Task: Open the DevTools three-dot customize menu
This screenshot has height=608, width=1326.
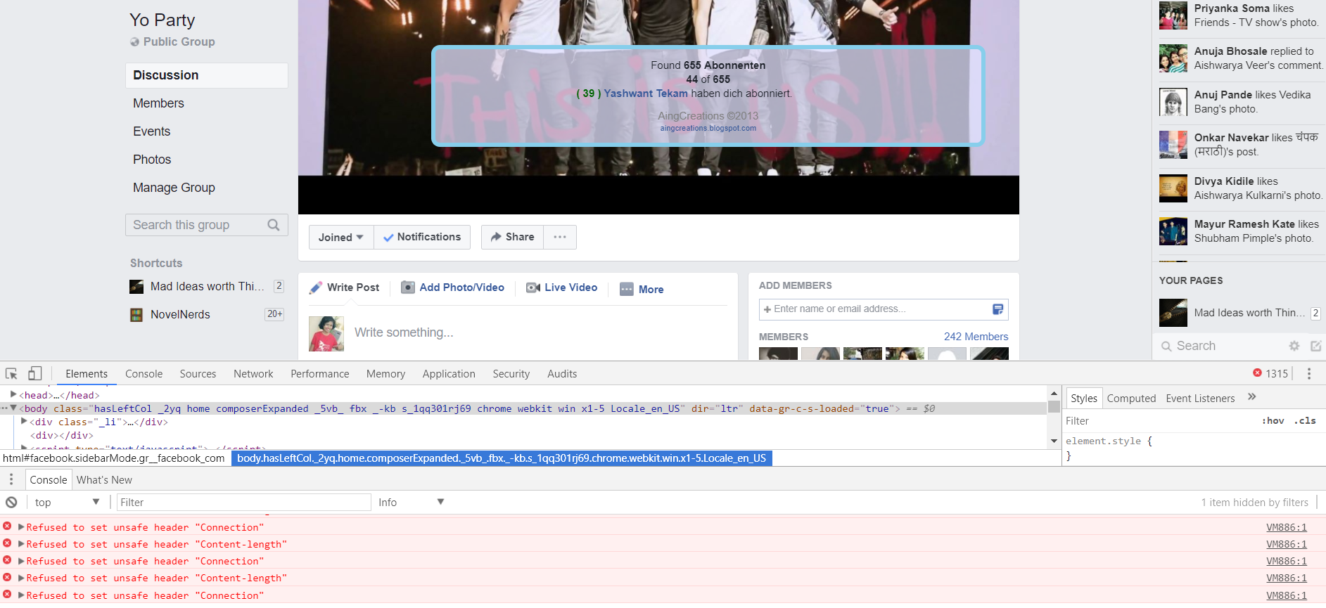Action: 1308,374
